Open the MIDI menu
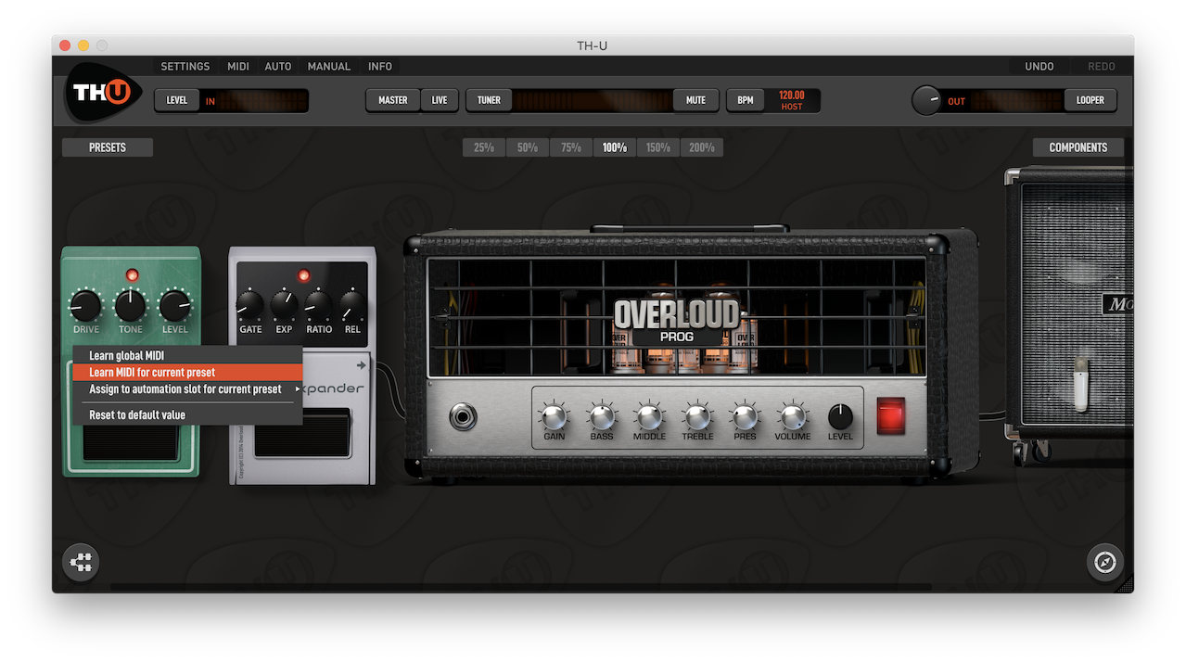The width and height of the screenshot is (1186, 662). point(238,67)
